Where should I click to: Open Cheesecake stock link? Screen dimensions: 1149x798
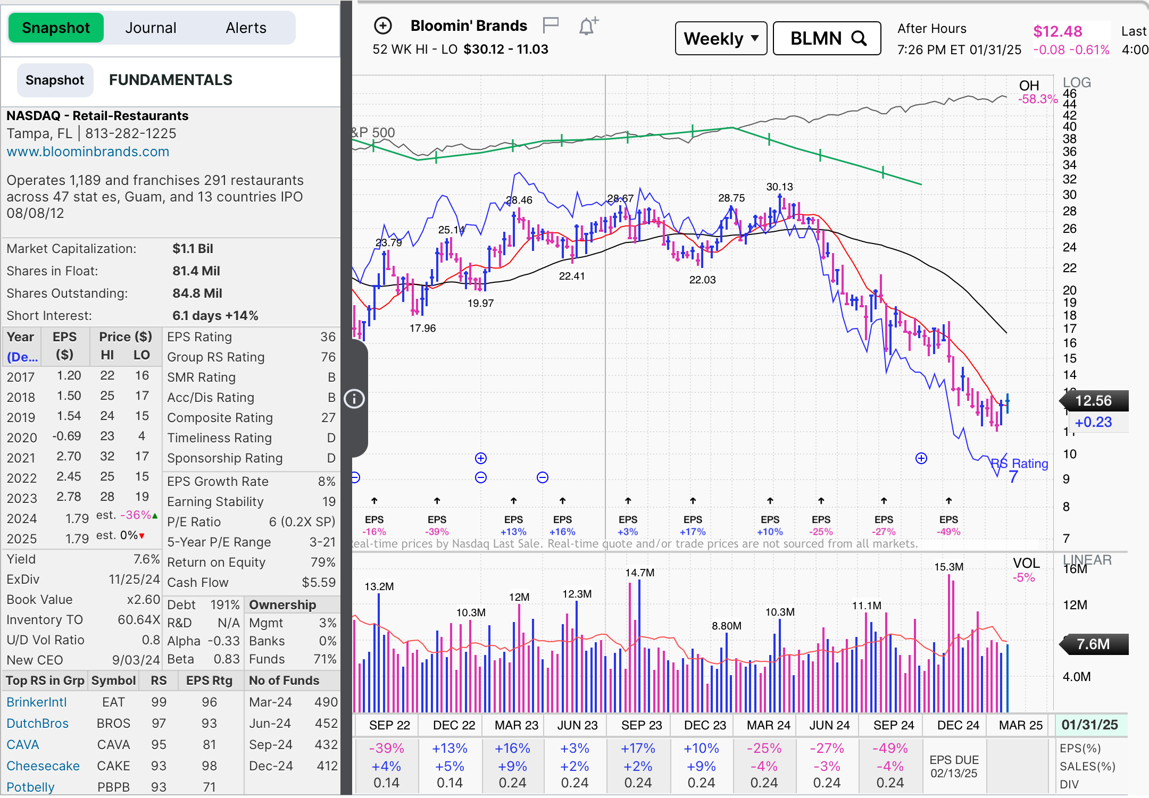click(x=43, y=766)
